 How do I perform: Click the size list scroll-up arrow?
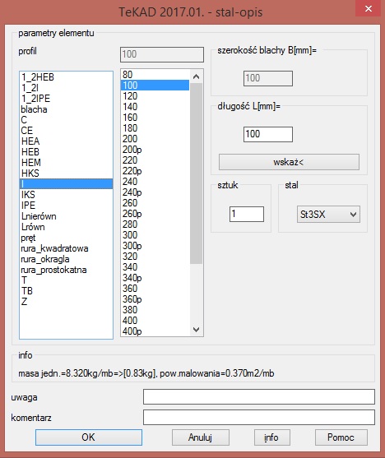point(196,76)
